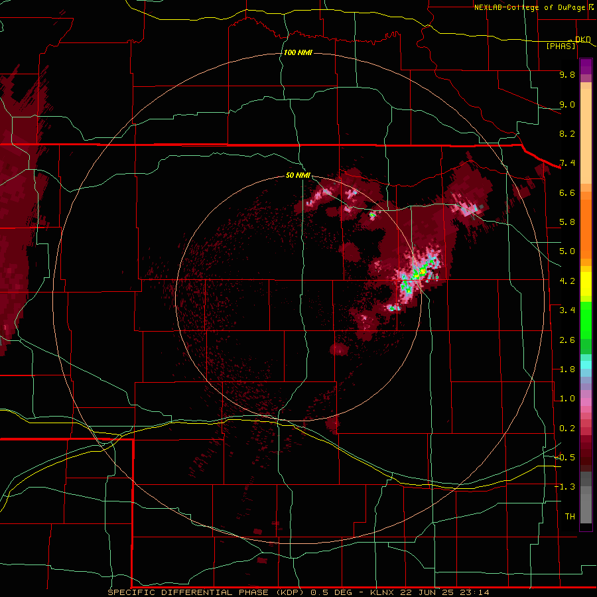Click the cyan segment of the color bar

(x=586, y=365)
